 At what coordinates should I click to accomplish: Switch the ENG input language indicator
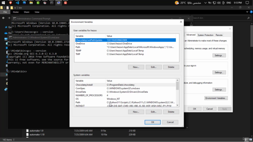click(x=228, y=3)
